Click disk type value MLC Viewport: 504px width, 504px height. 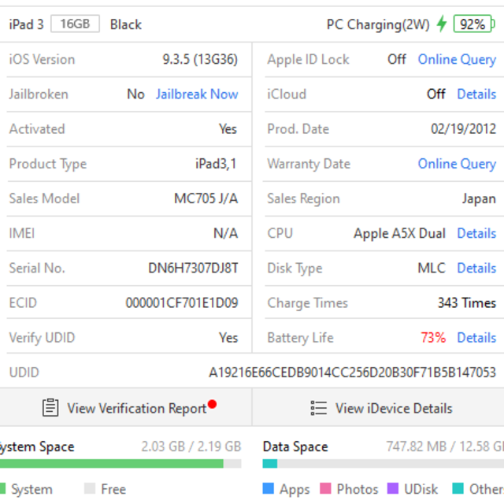(432, 268)
